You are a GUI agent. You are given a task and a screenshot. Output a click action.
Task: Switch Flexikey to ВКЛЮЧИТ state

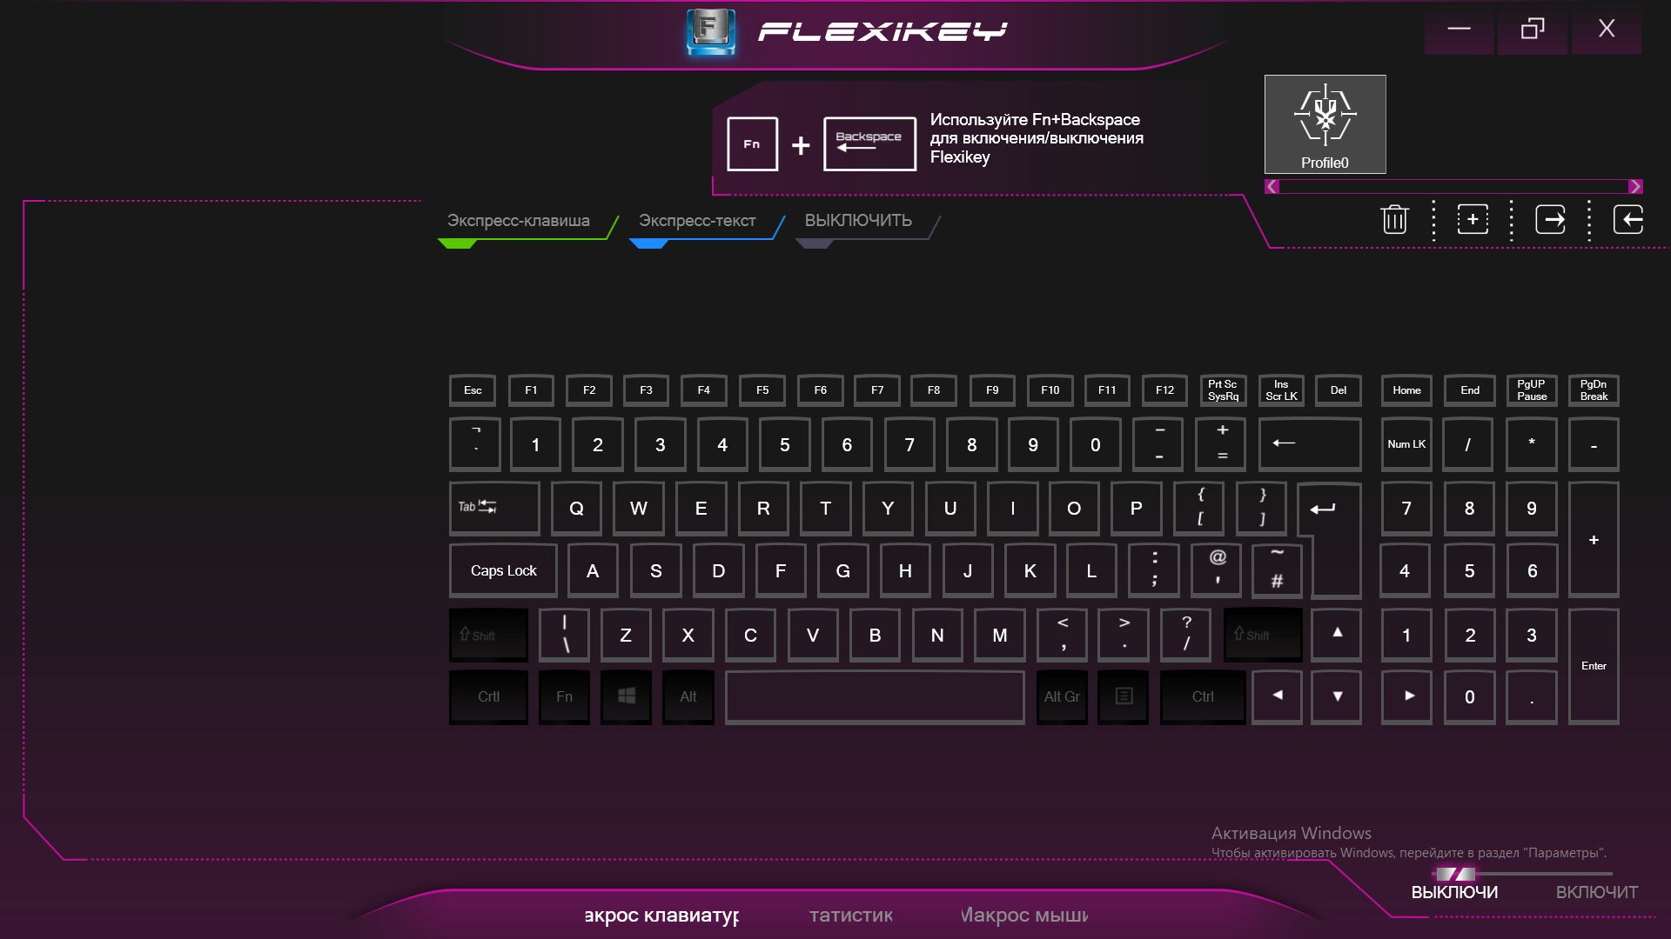click(1596, 893)
